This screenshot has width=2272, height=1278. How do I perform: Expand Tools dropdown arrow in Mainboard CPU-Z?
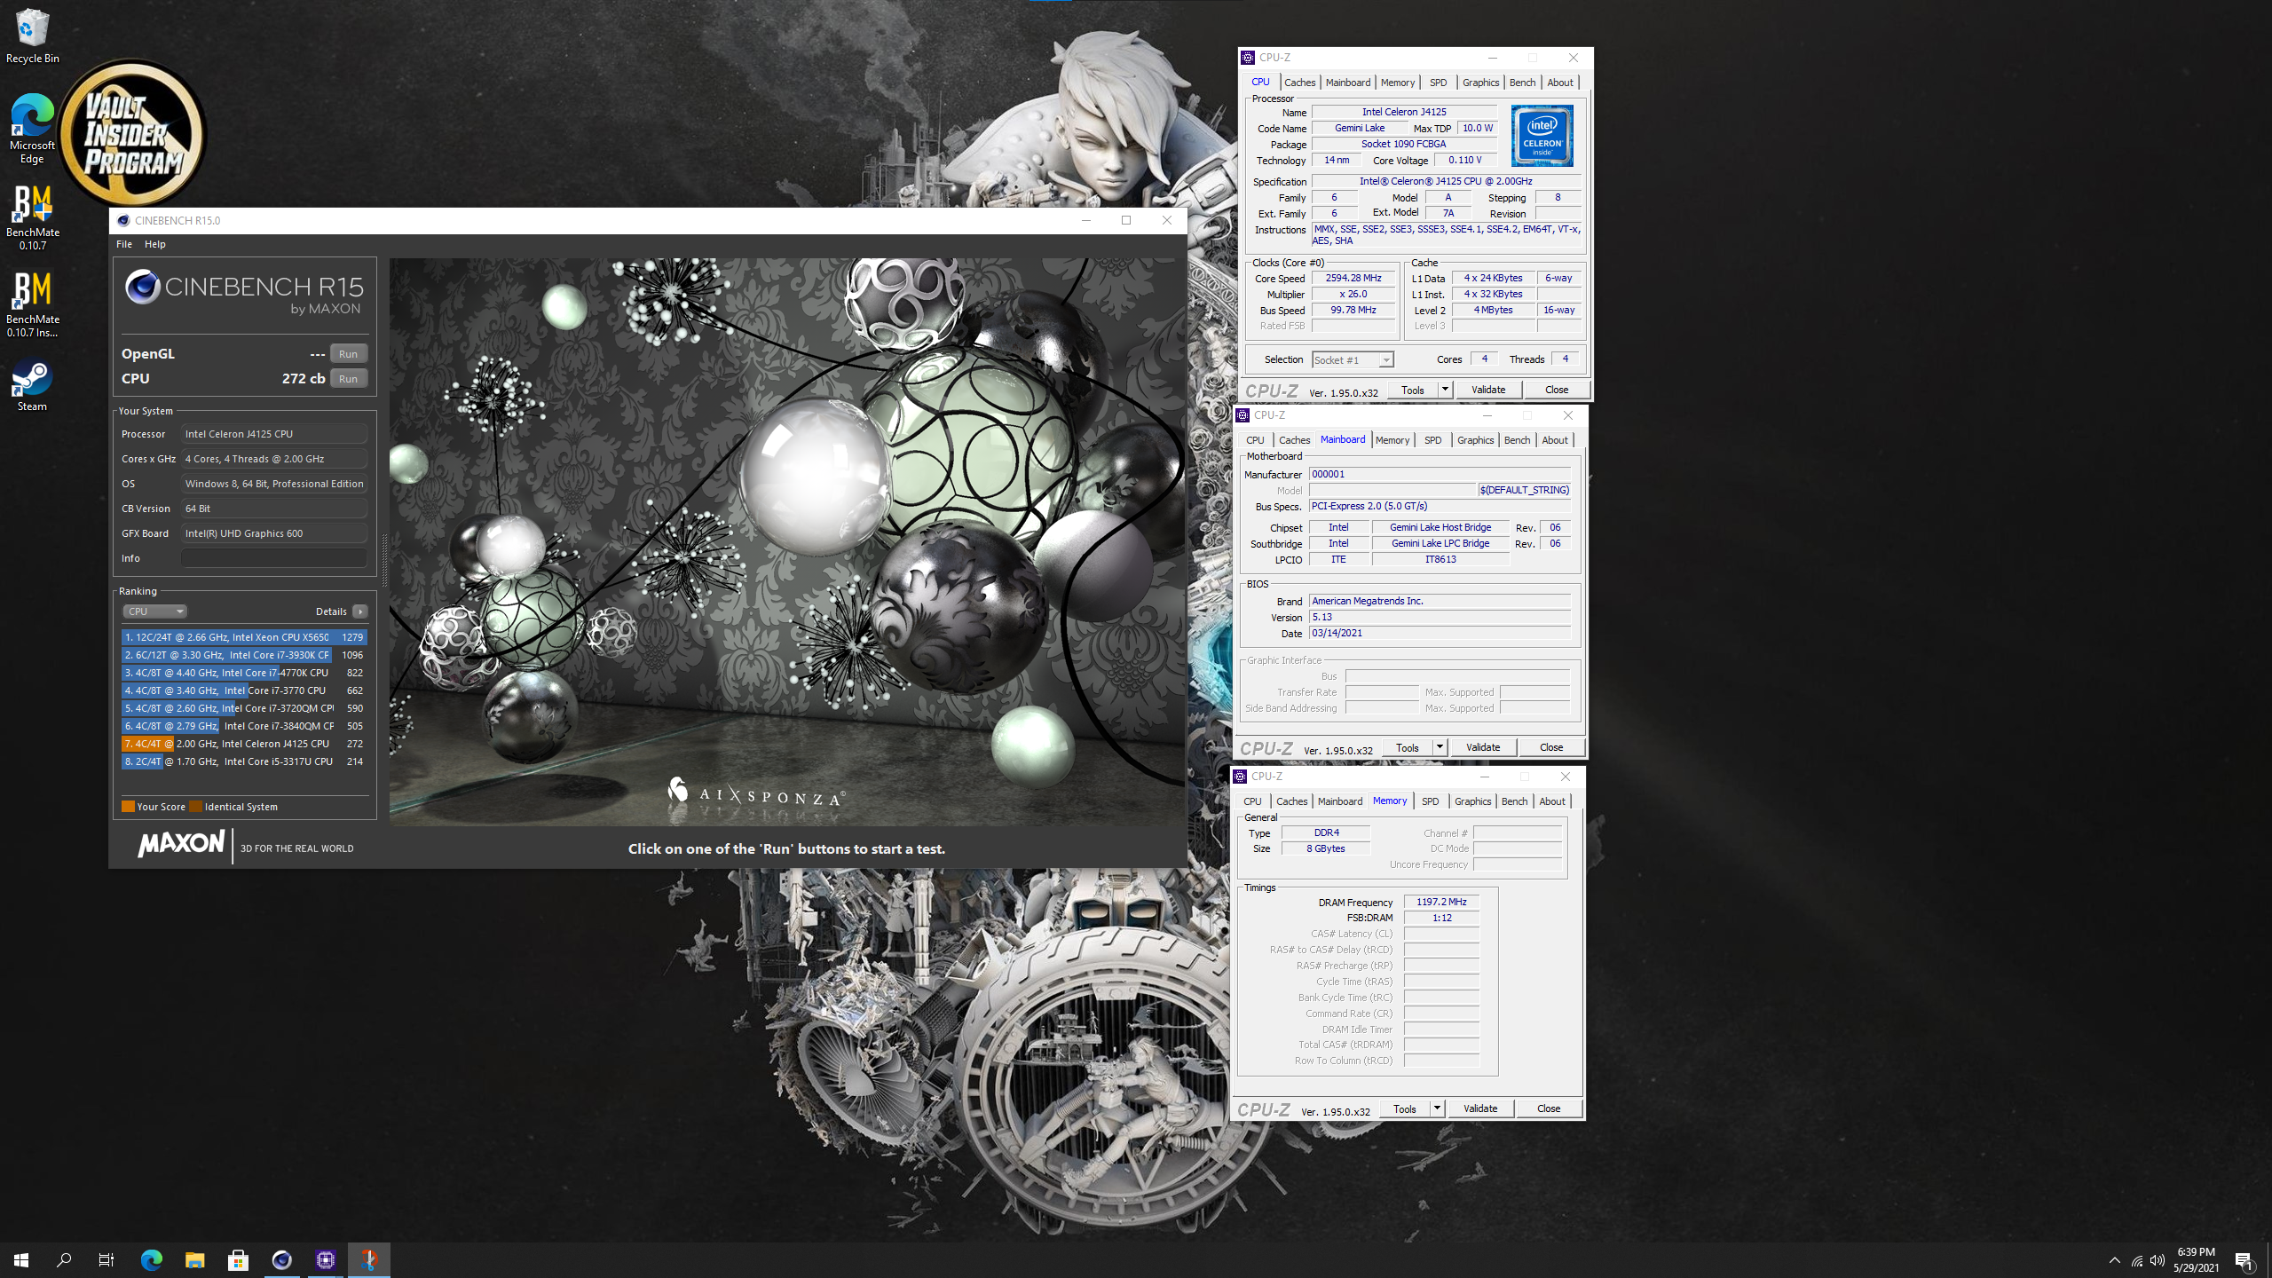[1440, 747]
